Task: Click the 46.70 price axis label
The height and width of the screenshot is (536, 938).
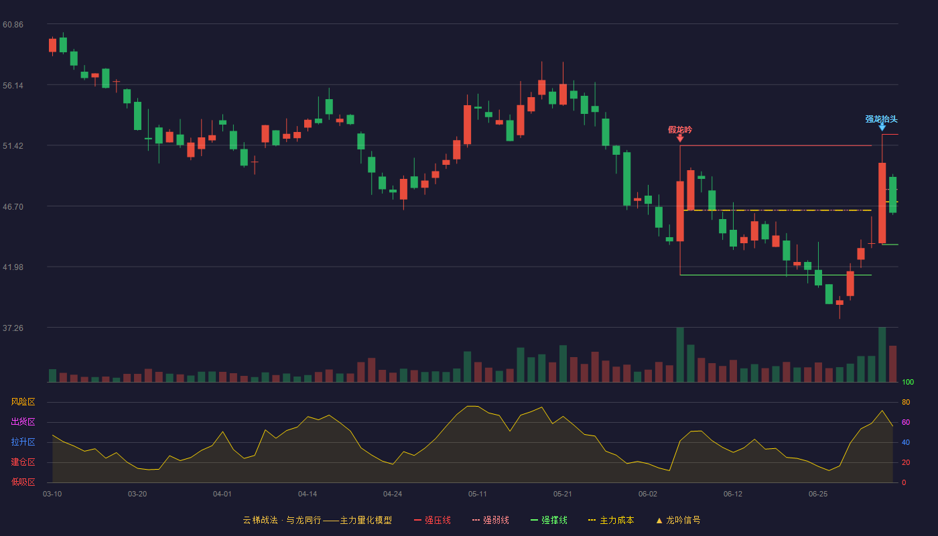Action: (13, 207)
